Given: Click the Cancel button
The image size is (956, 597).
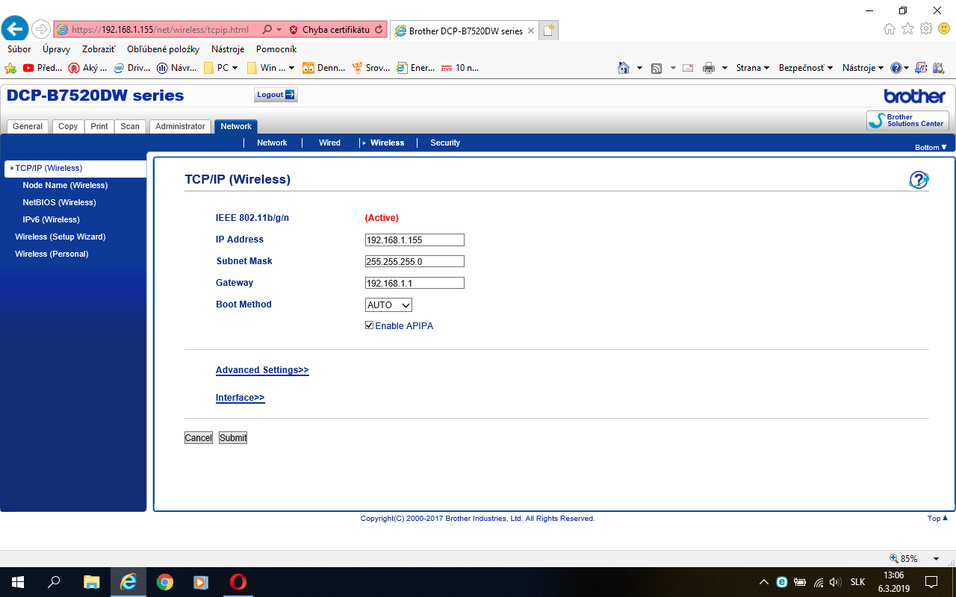Looking at the screenshot, I should click(199, 438).
